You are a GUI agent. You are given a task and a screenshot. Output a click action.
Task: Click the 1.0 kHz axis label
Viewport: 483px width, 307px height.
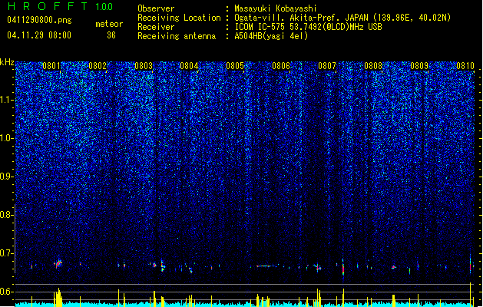[6, 138]
